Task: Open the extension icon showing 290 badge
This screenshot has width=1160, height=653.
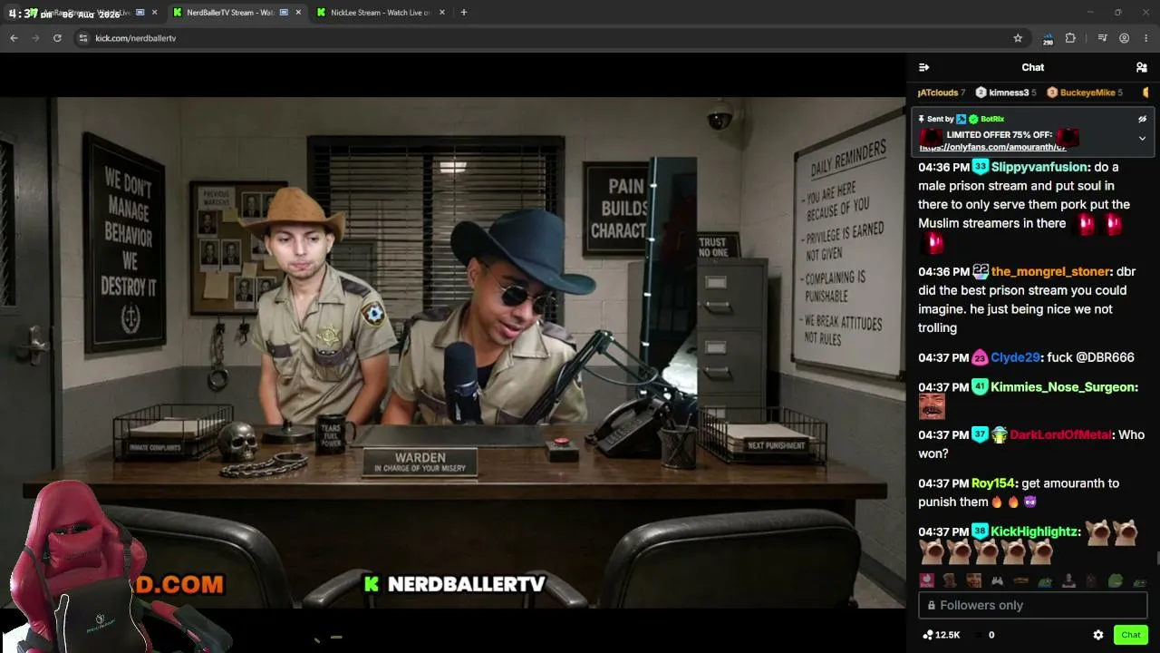Action: pyautogui.click(x=1048, y=38)
